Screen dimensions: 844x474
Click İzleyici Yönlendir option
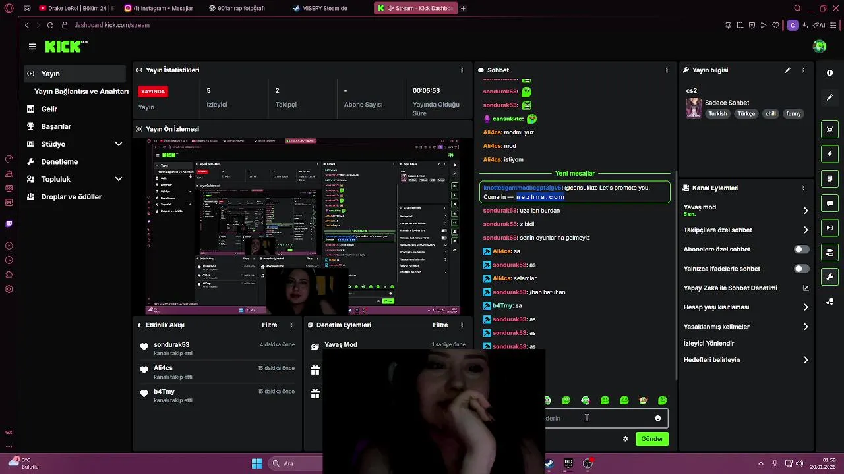[x=709, y=343]
